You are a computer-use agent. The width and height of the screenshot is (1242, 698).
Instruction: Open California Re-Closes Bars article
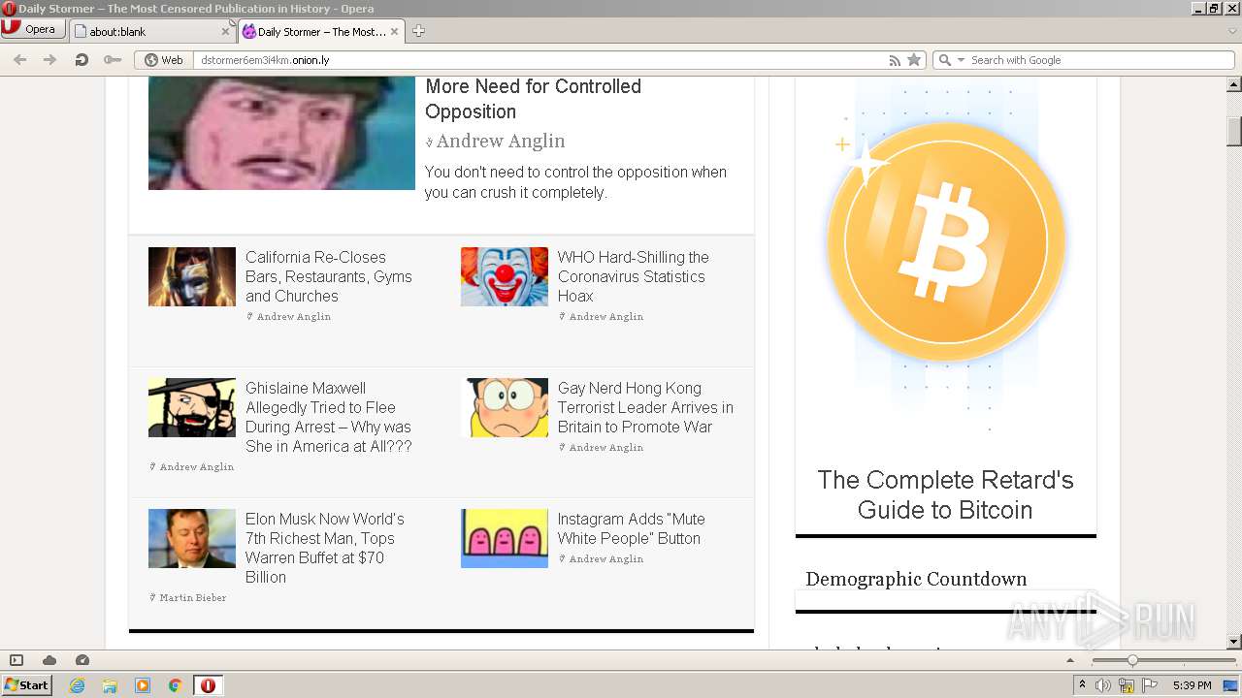(329, 276)
